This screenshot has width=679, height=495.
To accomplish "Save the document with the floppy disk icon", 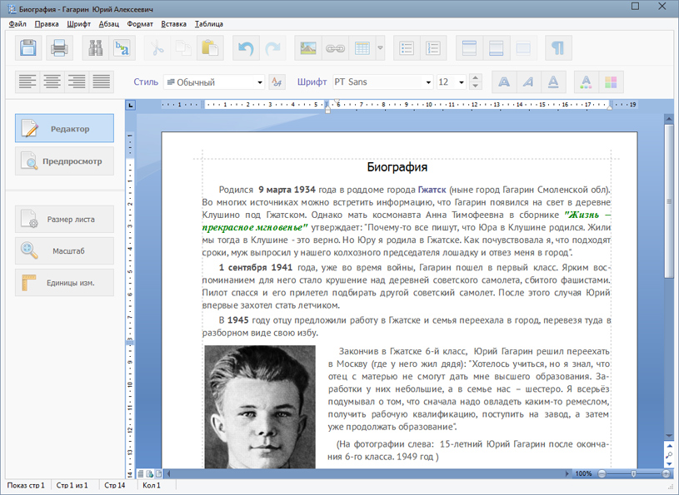I will tap(28, 47).
